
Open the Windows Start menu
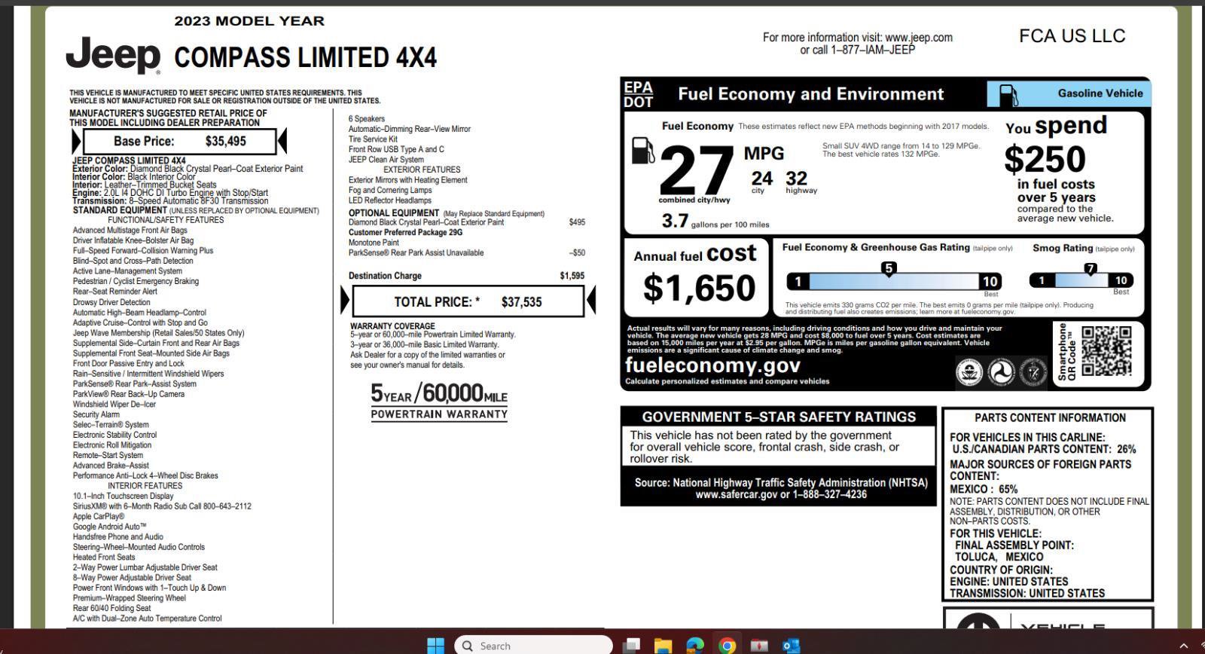(435, 646)
